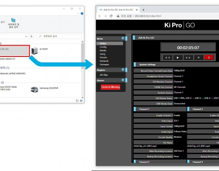Viewport: 219px width, 171px height.
Task: Switch Explorer to large icons view
Action: tap(81, 101)
